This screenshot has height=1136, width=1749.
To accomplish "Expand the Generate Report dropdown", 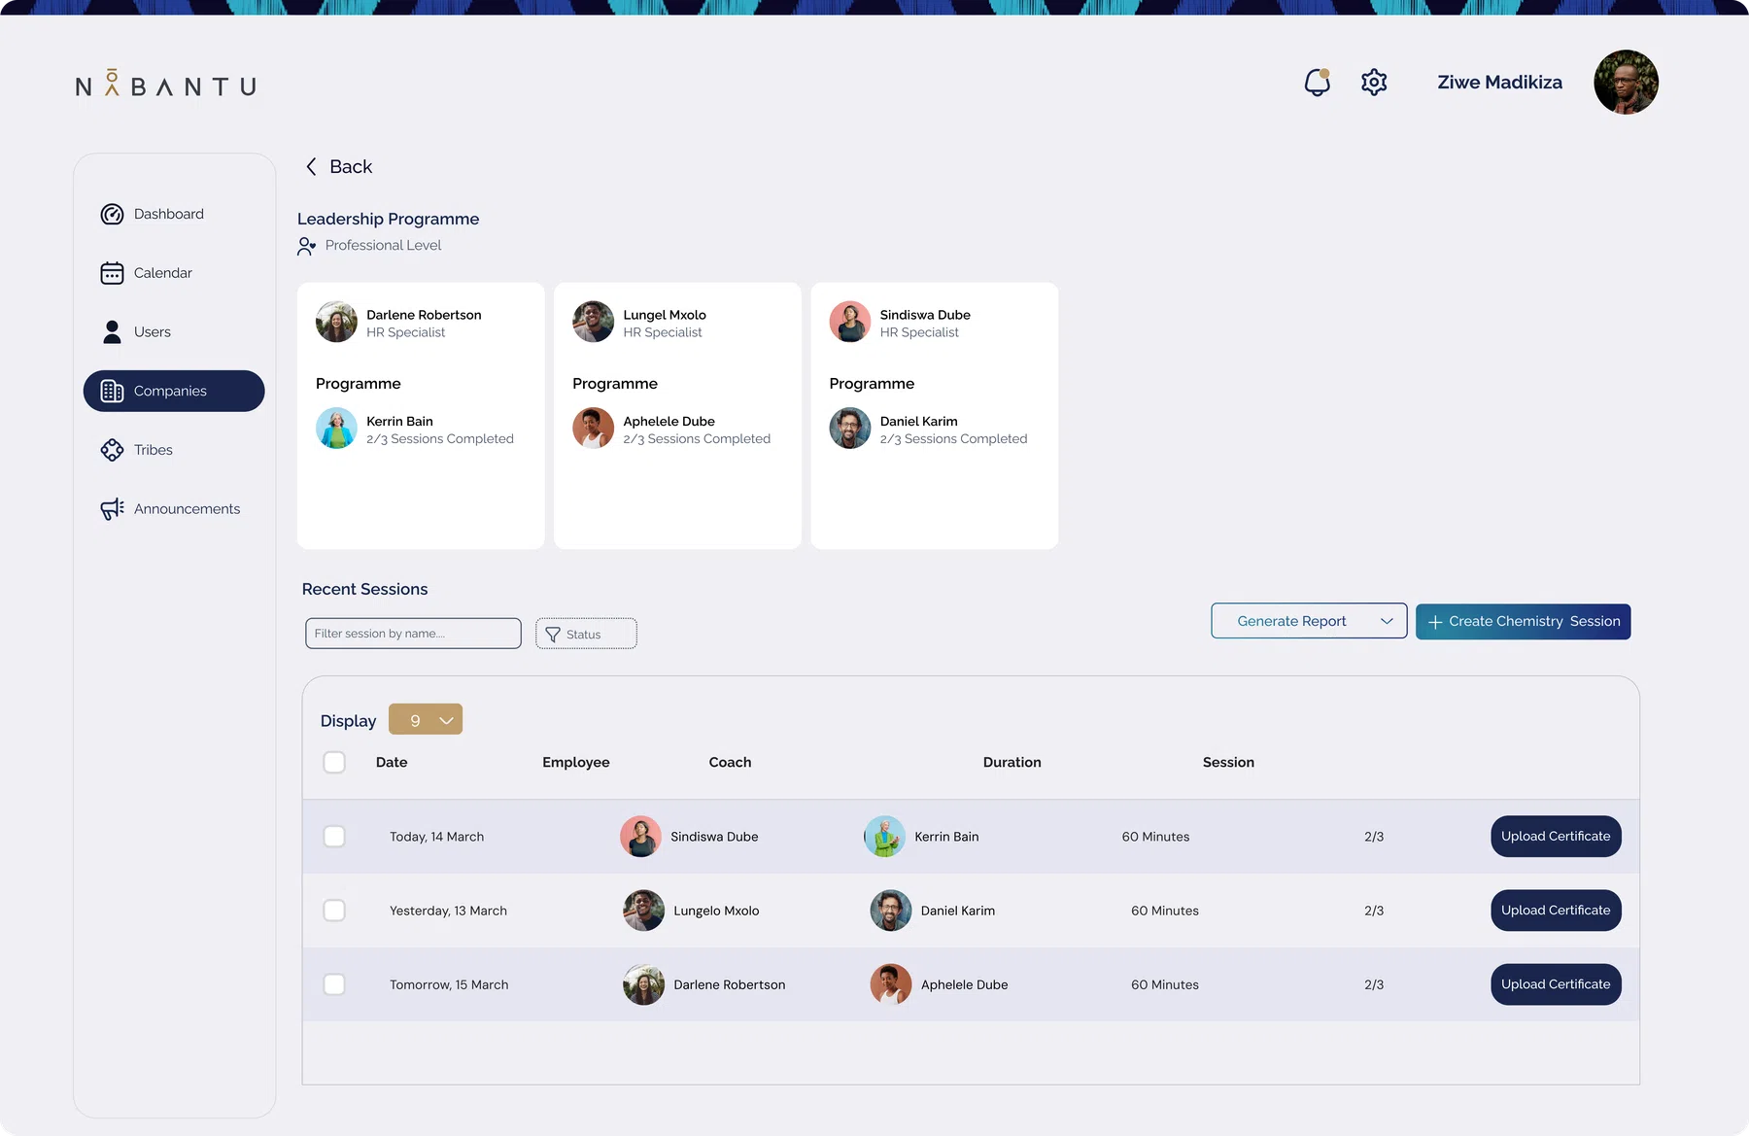I will coord(1309,621).
